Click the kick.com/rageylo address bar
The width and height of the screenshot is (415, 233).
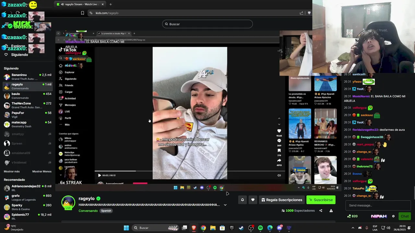(x=195, y=13)
